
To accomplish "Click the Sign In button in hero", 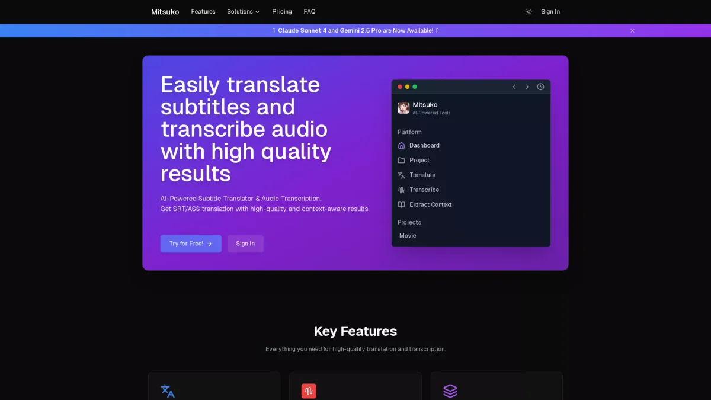I will tap(245, 244).
